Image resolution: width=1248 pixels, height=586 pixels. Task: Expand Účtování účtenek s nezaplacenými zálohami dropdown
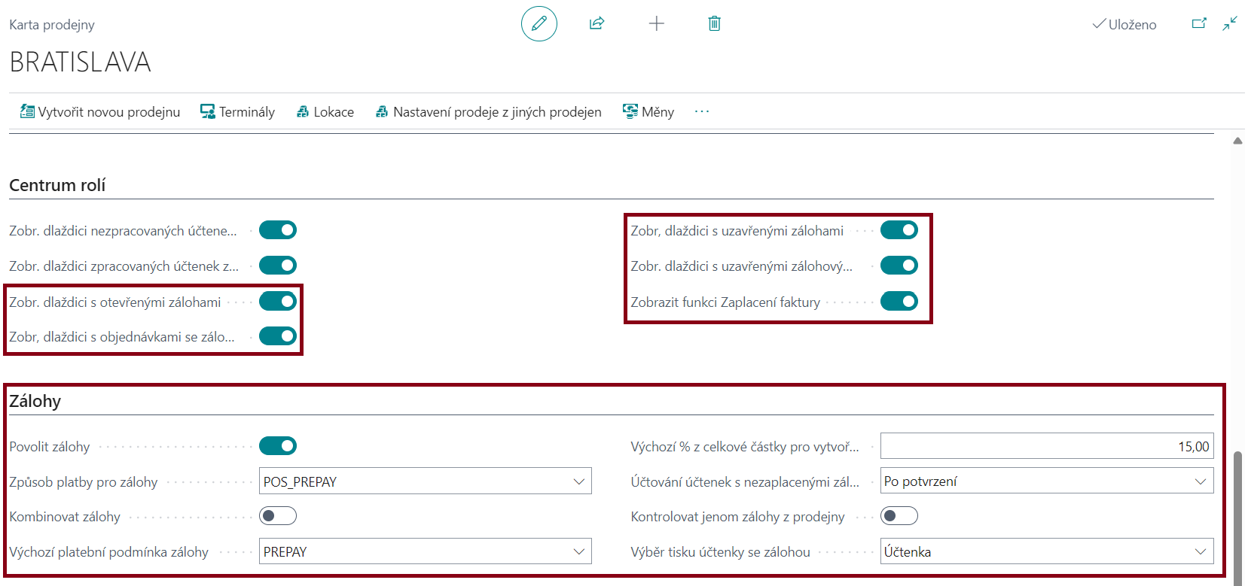click(1200, 481)
